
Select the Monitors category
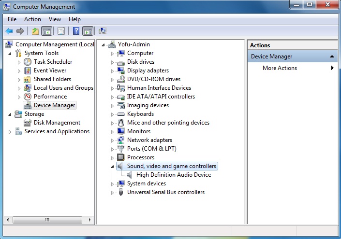tap(139, 131)
